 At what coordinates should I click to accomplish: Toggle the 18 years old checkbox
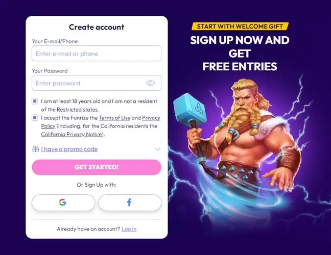35,101
